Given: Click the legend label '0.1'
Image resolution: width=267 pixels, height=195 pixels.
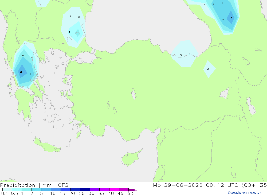Looking at the screenshot, I should [x=5, y=193].
